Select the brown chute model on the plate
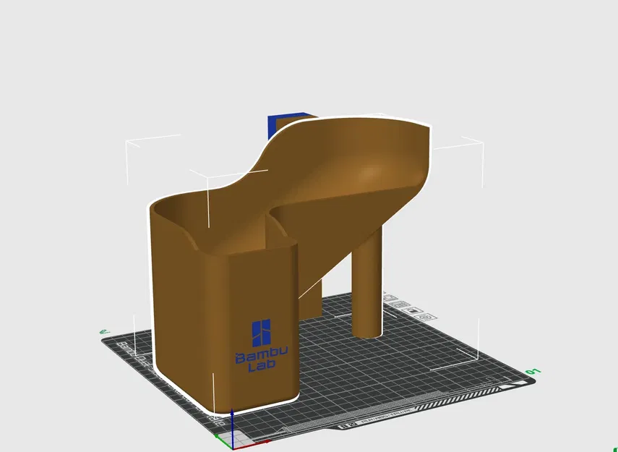618x452 pixels. 289,217
